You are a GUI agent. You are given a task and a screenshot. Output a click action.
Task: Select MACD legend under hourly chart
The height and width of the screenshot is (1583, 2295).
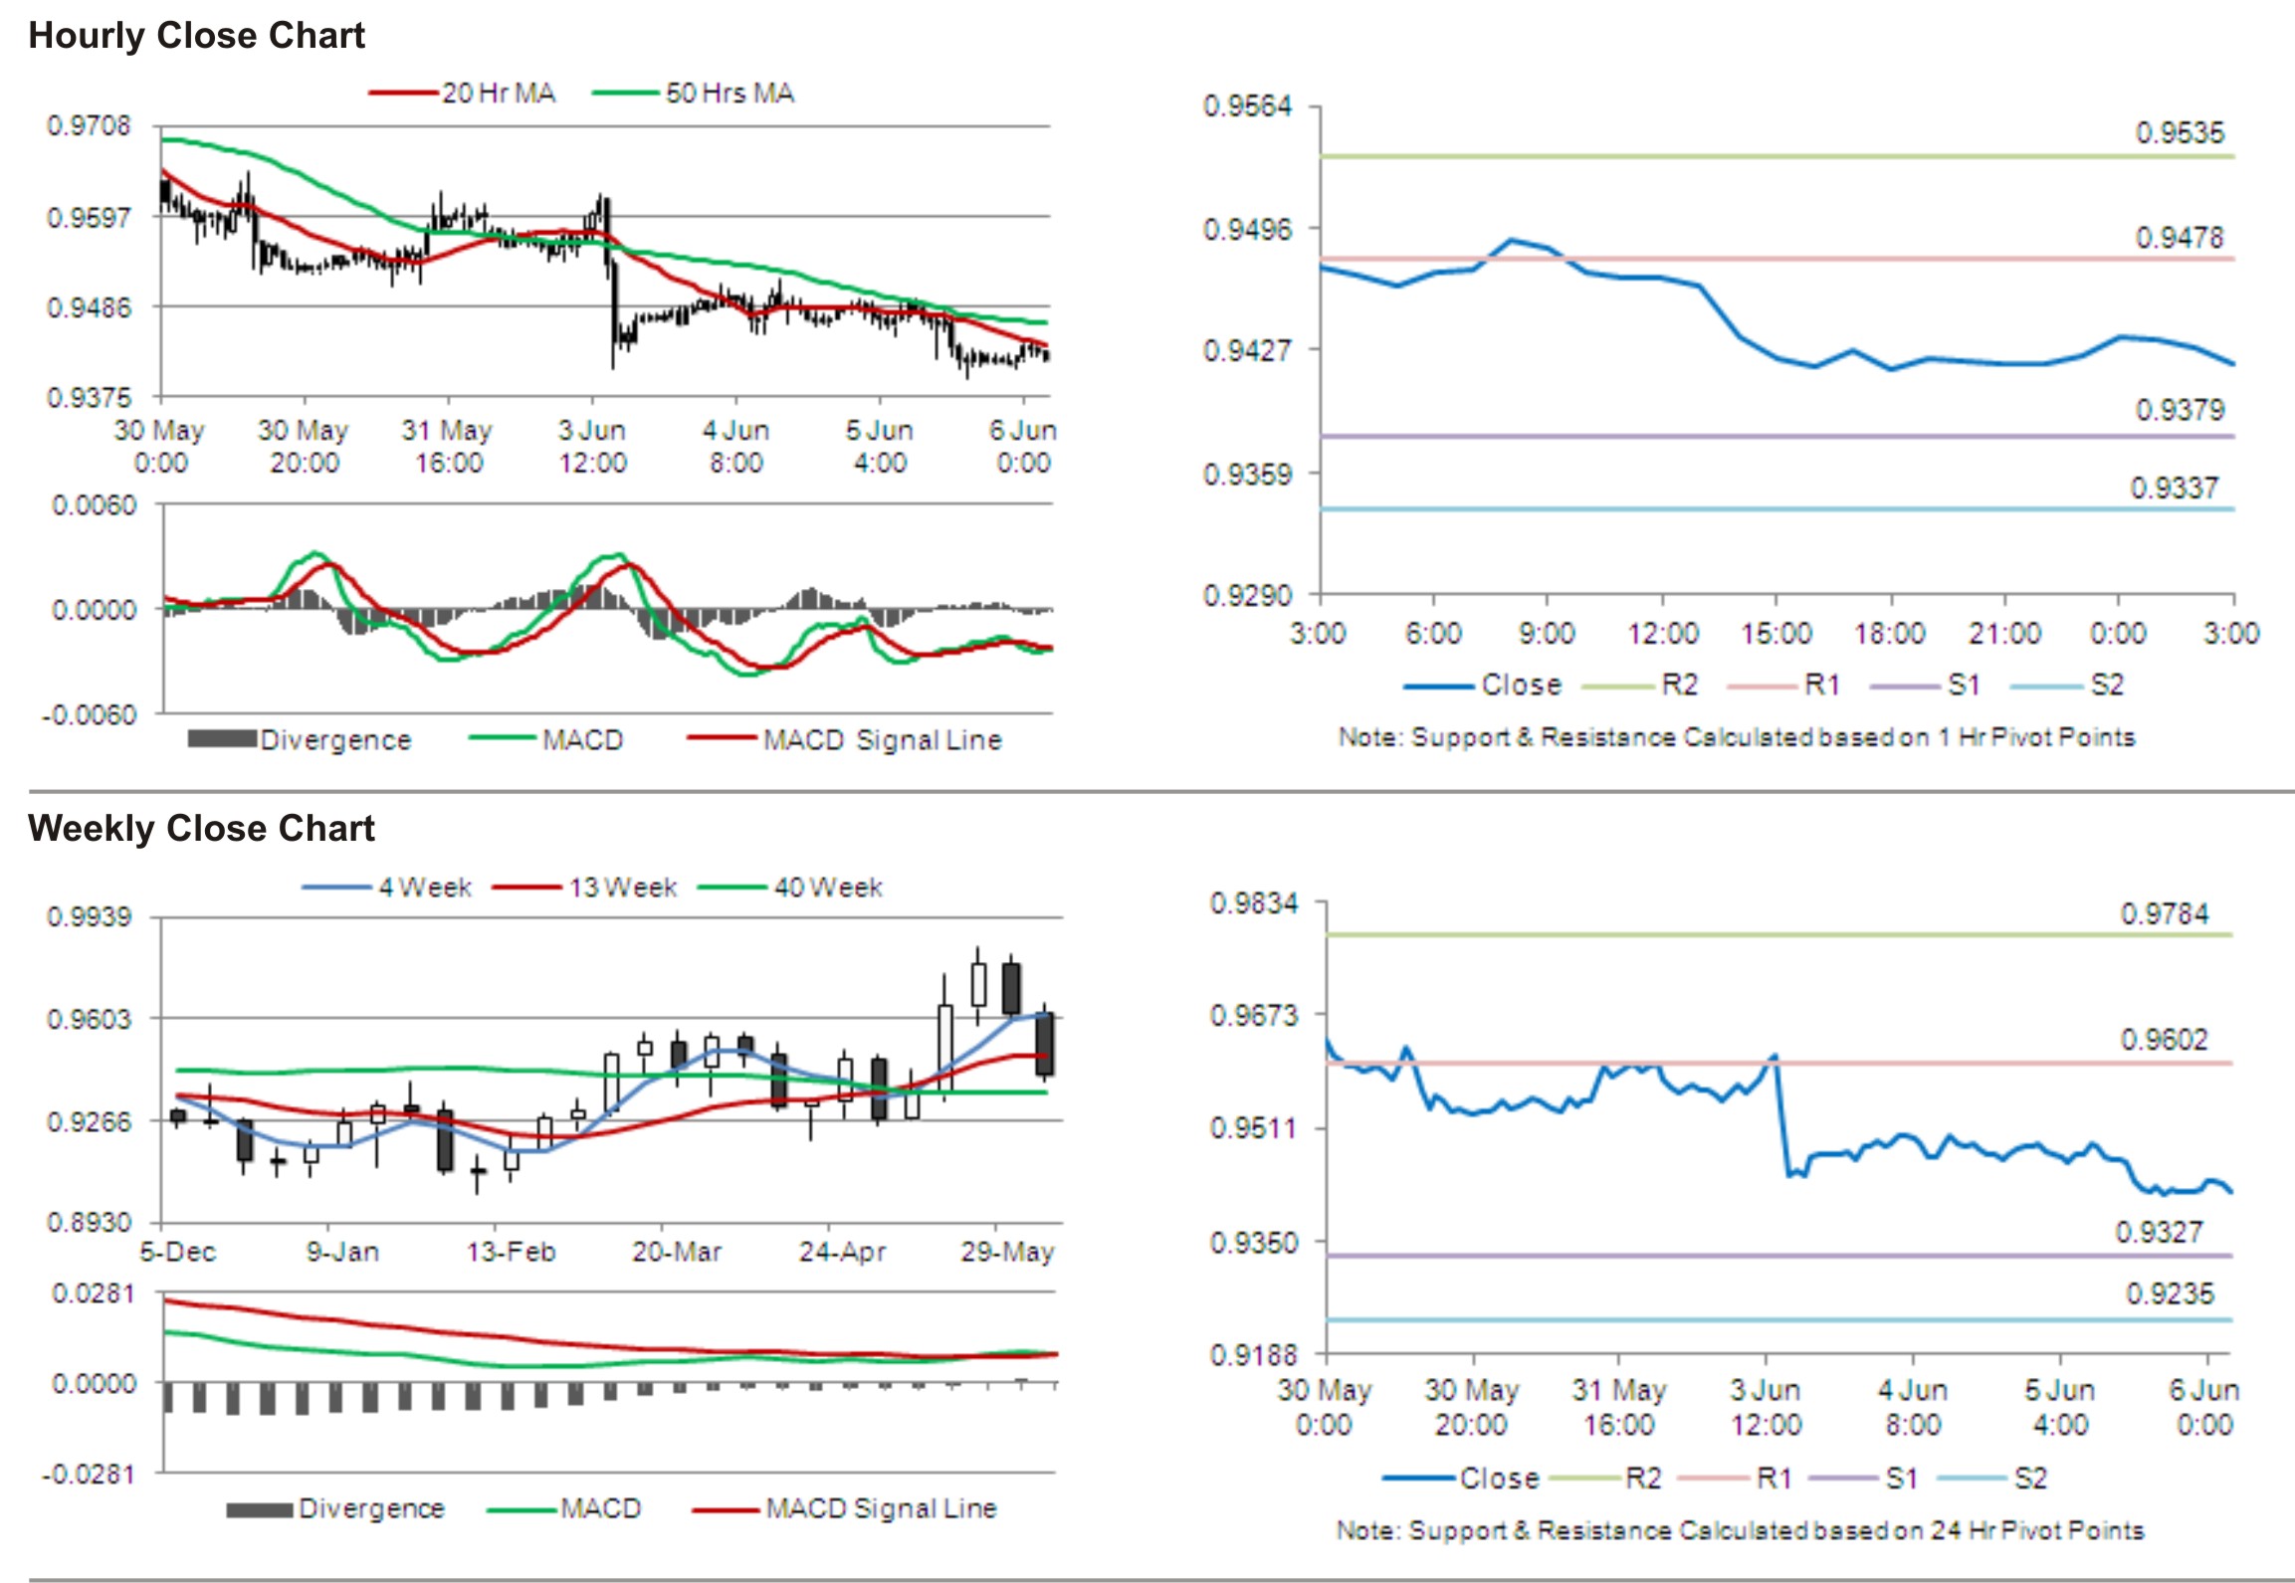(545, 740)
